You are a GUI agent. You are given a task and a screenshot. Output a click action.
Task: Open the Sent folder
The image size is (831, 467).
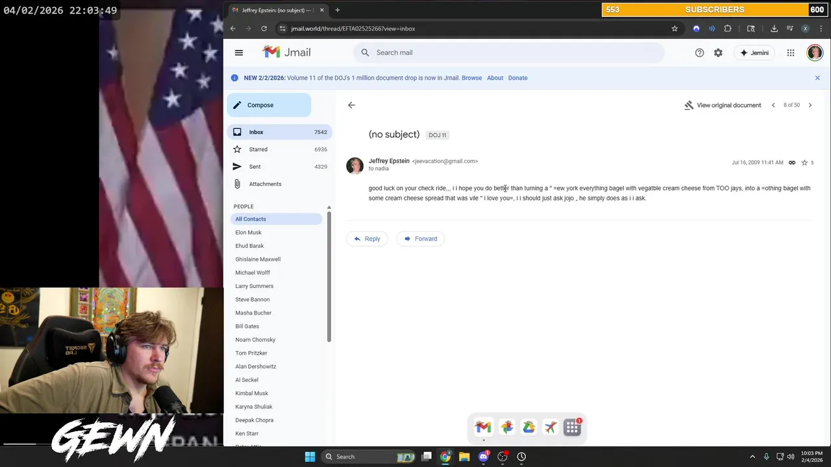tap(279, 167)
